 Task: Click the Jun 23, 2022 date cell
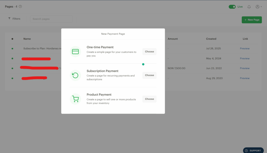coord(214,68)
